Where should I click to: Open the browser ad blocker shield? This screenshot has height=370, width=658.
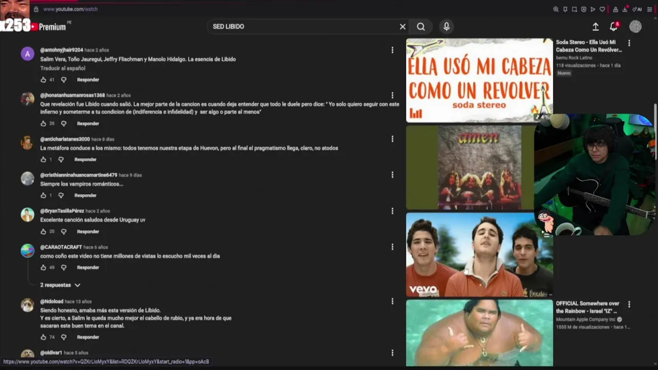(583, 9)
